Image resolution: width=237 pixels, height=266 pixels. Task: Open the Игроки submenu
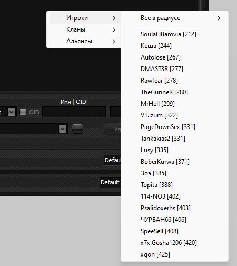point(85,18)
